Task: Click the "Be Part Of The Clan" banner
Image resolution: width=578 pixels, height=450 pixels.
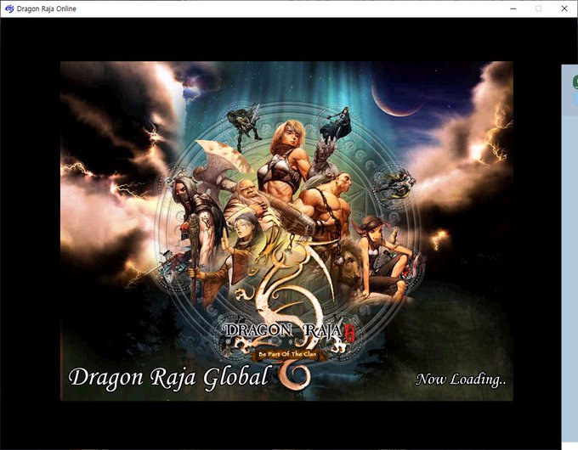Action: pyautogui.click(x=287, y=354)
